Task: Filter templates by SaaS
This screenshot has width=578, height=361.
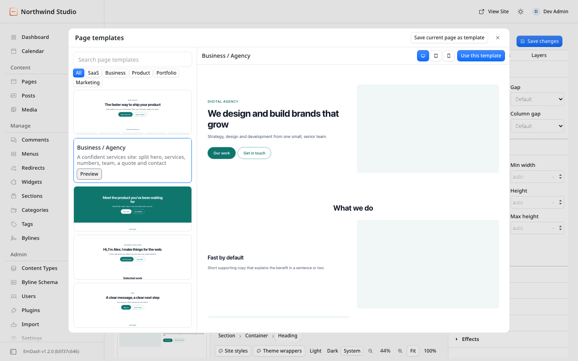Action: (94, 73)
